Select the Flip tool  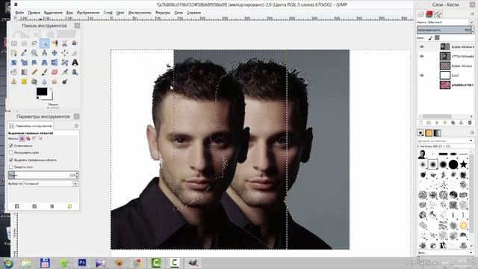pyautogui.click(x=55, y=63)
